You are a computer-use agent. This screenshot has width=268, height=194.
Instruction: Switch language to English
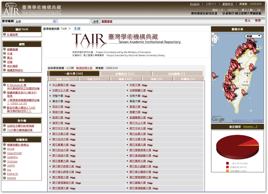coord(195,4)
